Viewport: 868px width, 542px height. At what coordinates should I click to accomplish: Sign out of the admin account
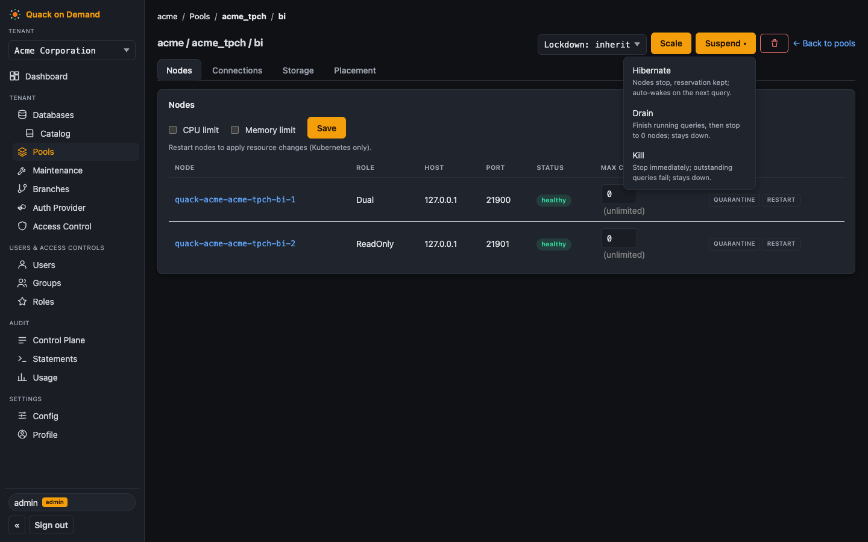click(x=51, y=525)
